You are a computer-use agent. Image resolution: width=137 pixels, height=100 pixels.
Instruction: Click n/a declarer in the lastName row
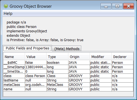(122, 80)
